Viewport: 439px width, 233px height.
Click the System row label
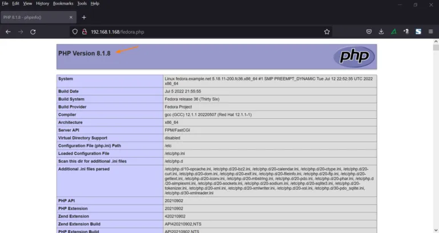[x=66, y=79]
